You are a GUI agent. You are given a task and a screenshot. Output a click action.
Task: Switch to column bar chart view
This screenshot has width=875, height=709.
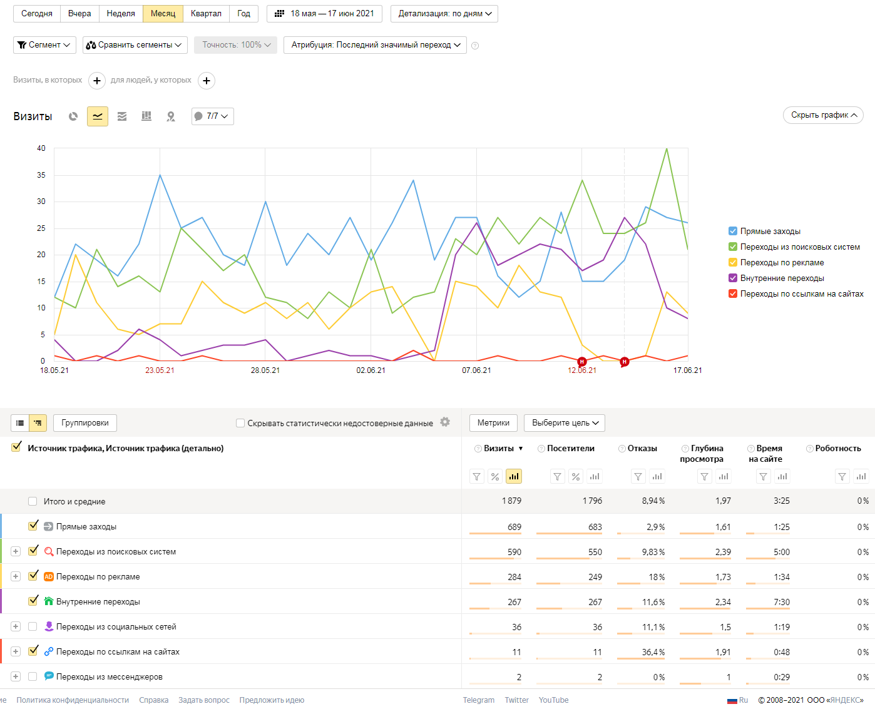click(146, 116)
